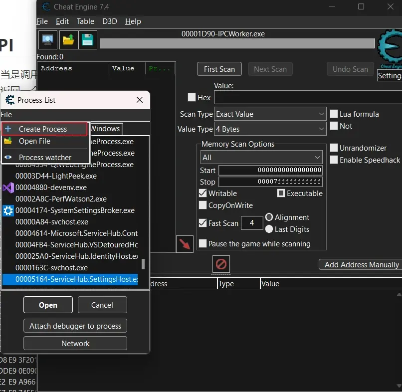Screen dimensions: 402x392
Task: Open the Scan Type Exact Value dropdown
Action: (270, 114)
